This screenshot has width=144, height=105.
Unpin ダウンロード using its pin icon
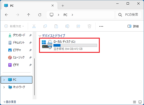[30, 35]
